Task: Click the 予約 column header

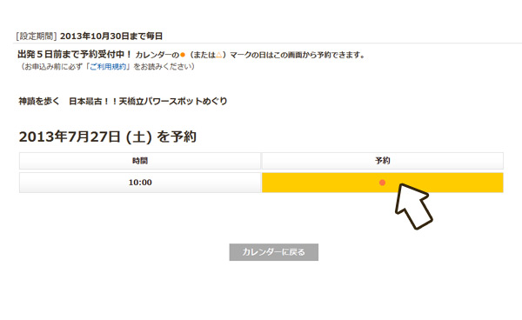Action: click(x=383, y=161)
